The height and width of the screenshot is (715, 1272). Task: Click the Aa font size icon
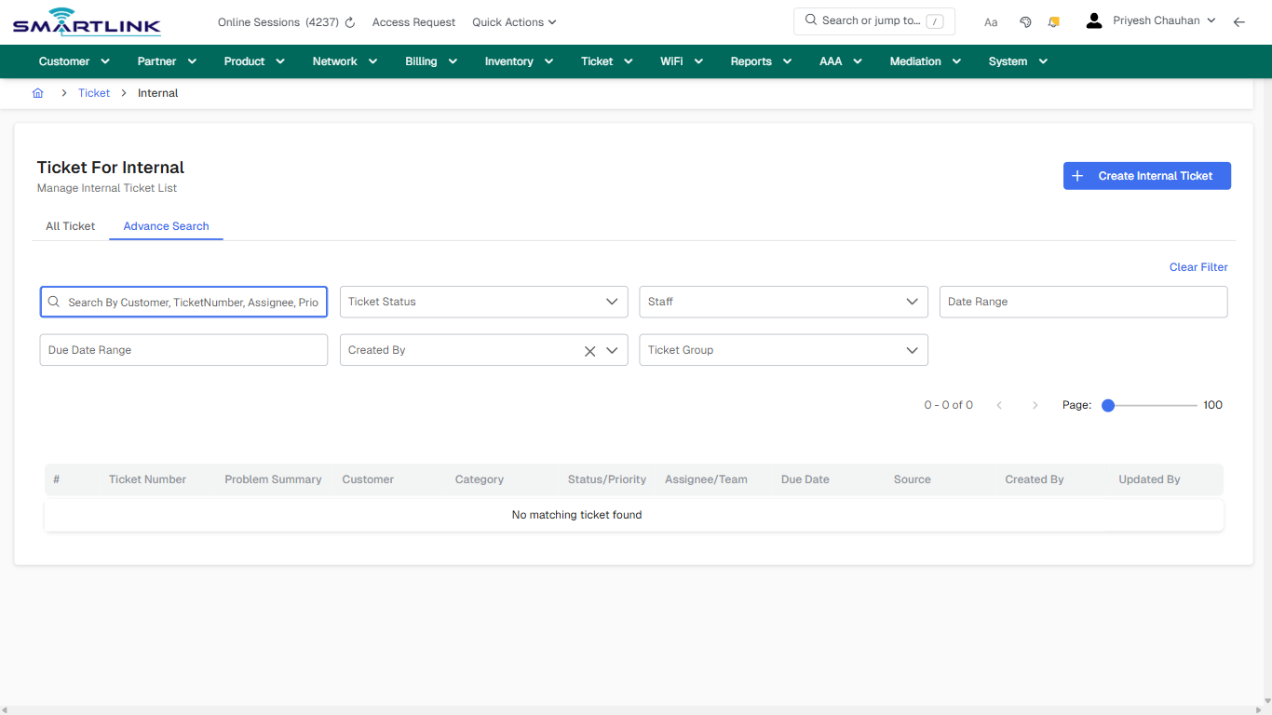pos(990,21)
